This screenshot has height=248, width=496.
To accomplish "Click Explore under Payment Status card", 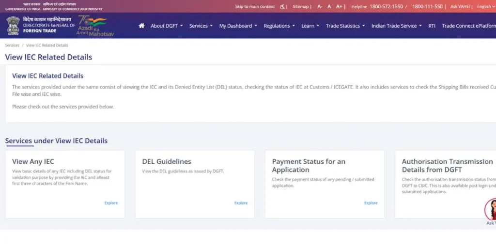I will click(371, 203).
